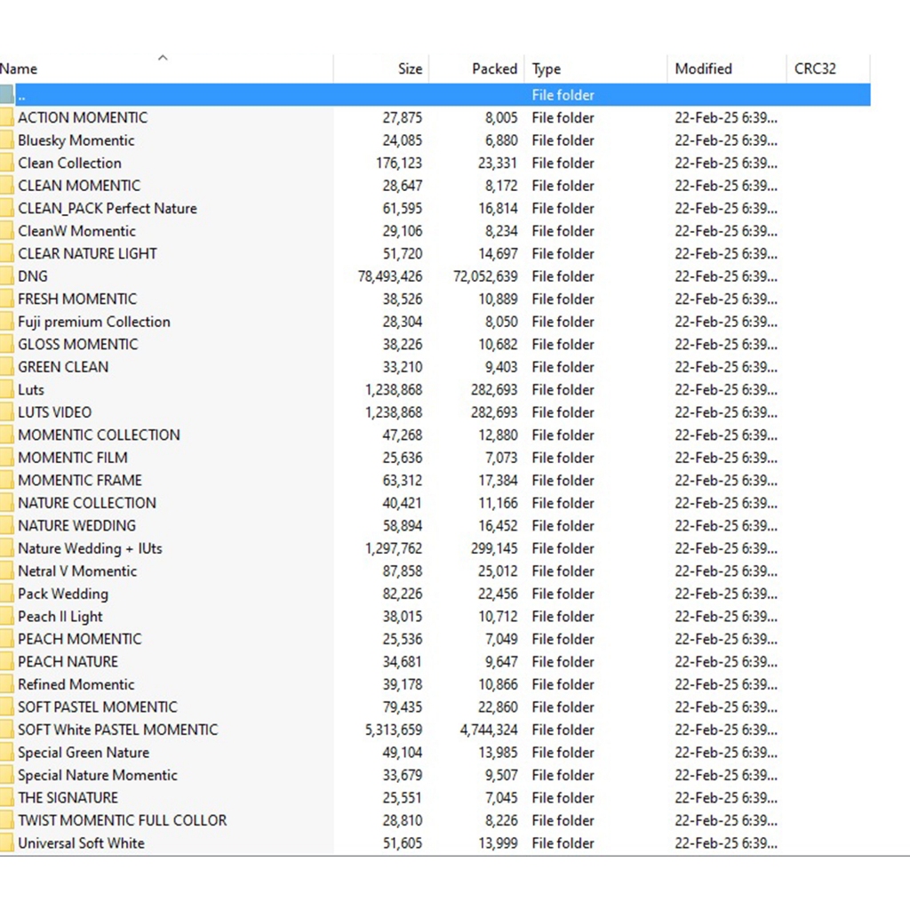The image size is (910, 910).
Task: Click the DNG folder icon
Action: 6,276
